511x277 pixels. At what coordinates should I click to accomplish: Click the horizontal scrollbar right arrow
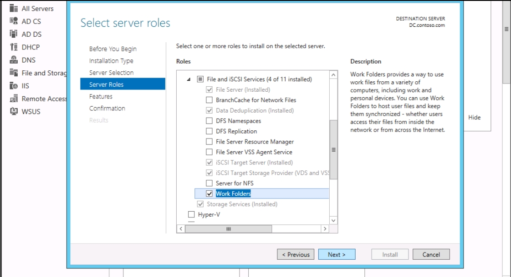(325, 229)
